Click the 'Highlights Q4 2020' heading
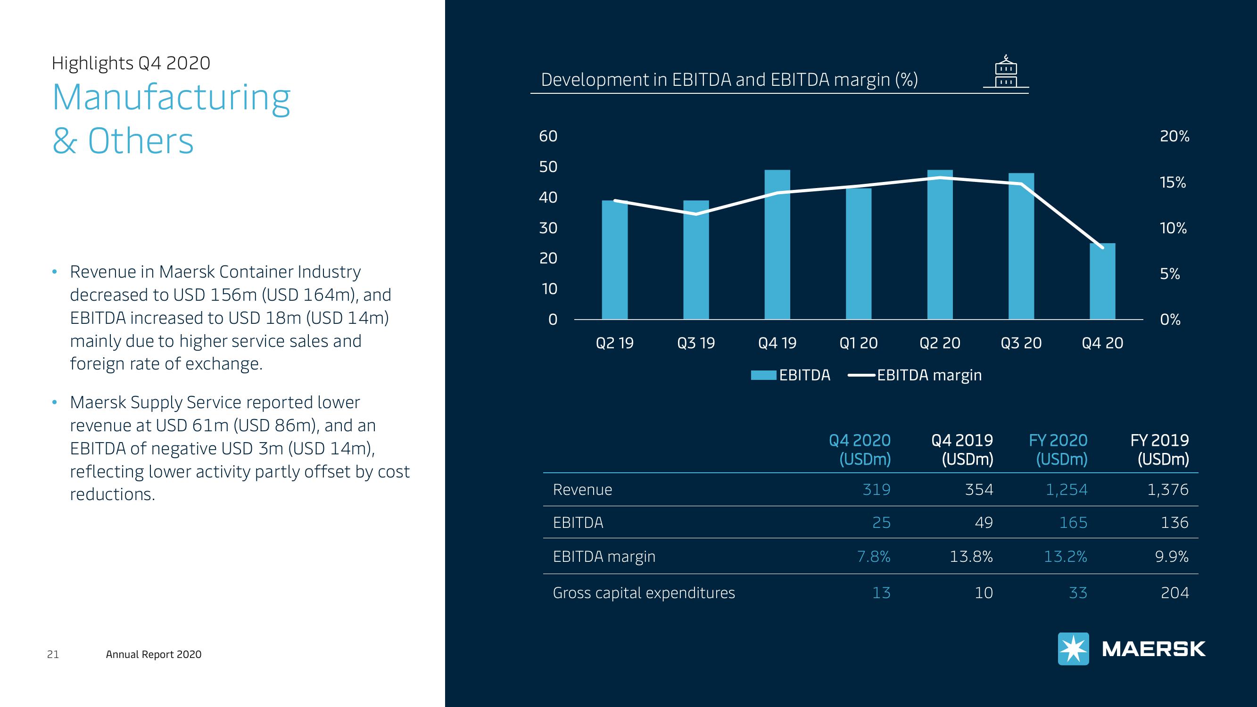1257x707 pixels. click(x=131, y=63)
